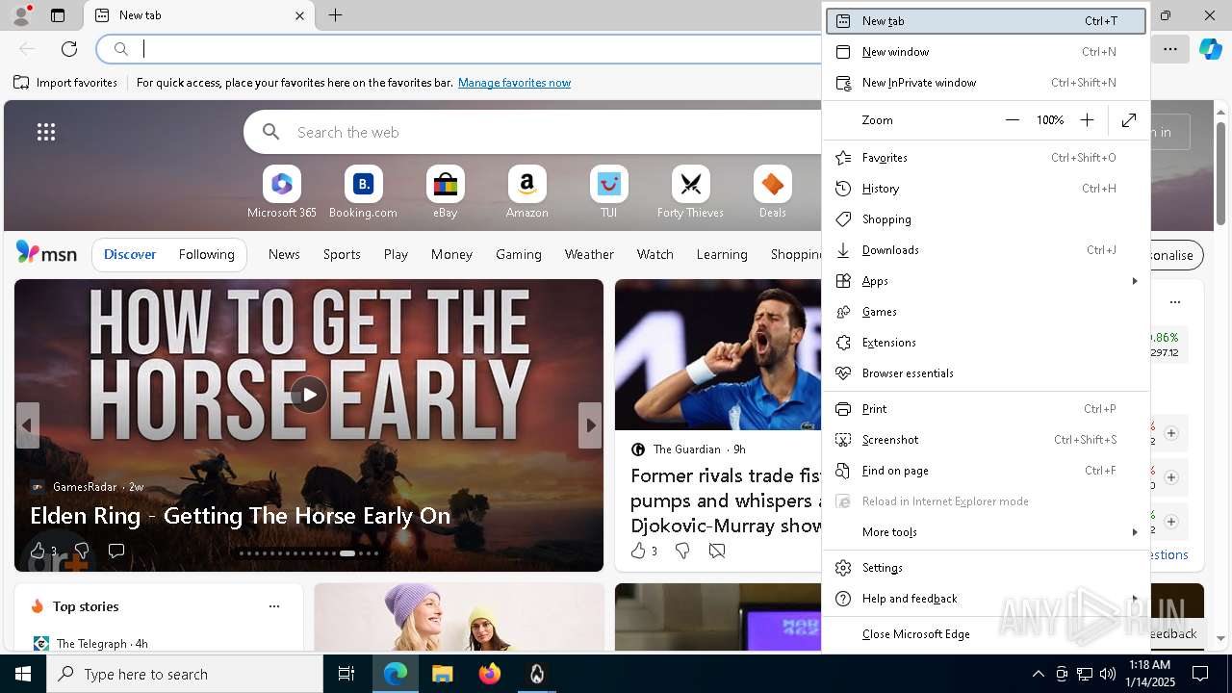The image size is (1232, 693).
Task: Open the Sports tab on MSN
Action: (342, 254)
